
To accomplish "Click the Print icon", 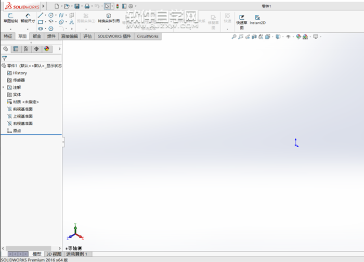I will 87,6.
